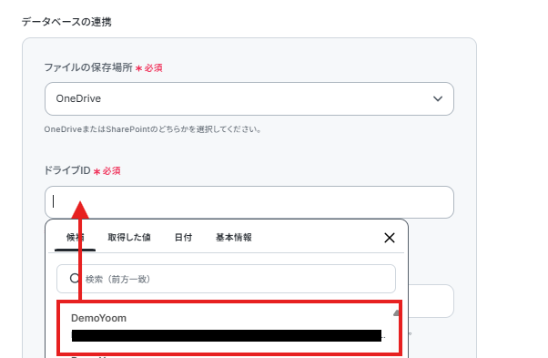
Task: Switch to the 候補 tab
Action: pyautogui.click(x=76, y=238)
